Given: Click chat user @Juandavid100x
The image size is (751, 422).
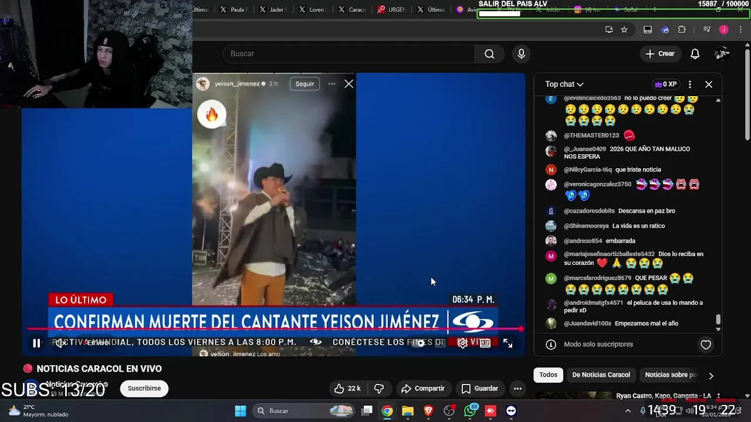Looking at the screenshot, I should click(x=587, y=324).
